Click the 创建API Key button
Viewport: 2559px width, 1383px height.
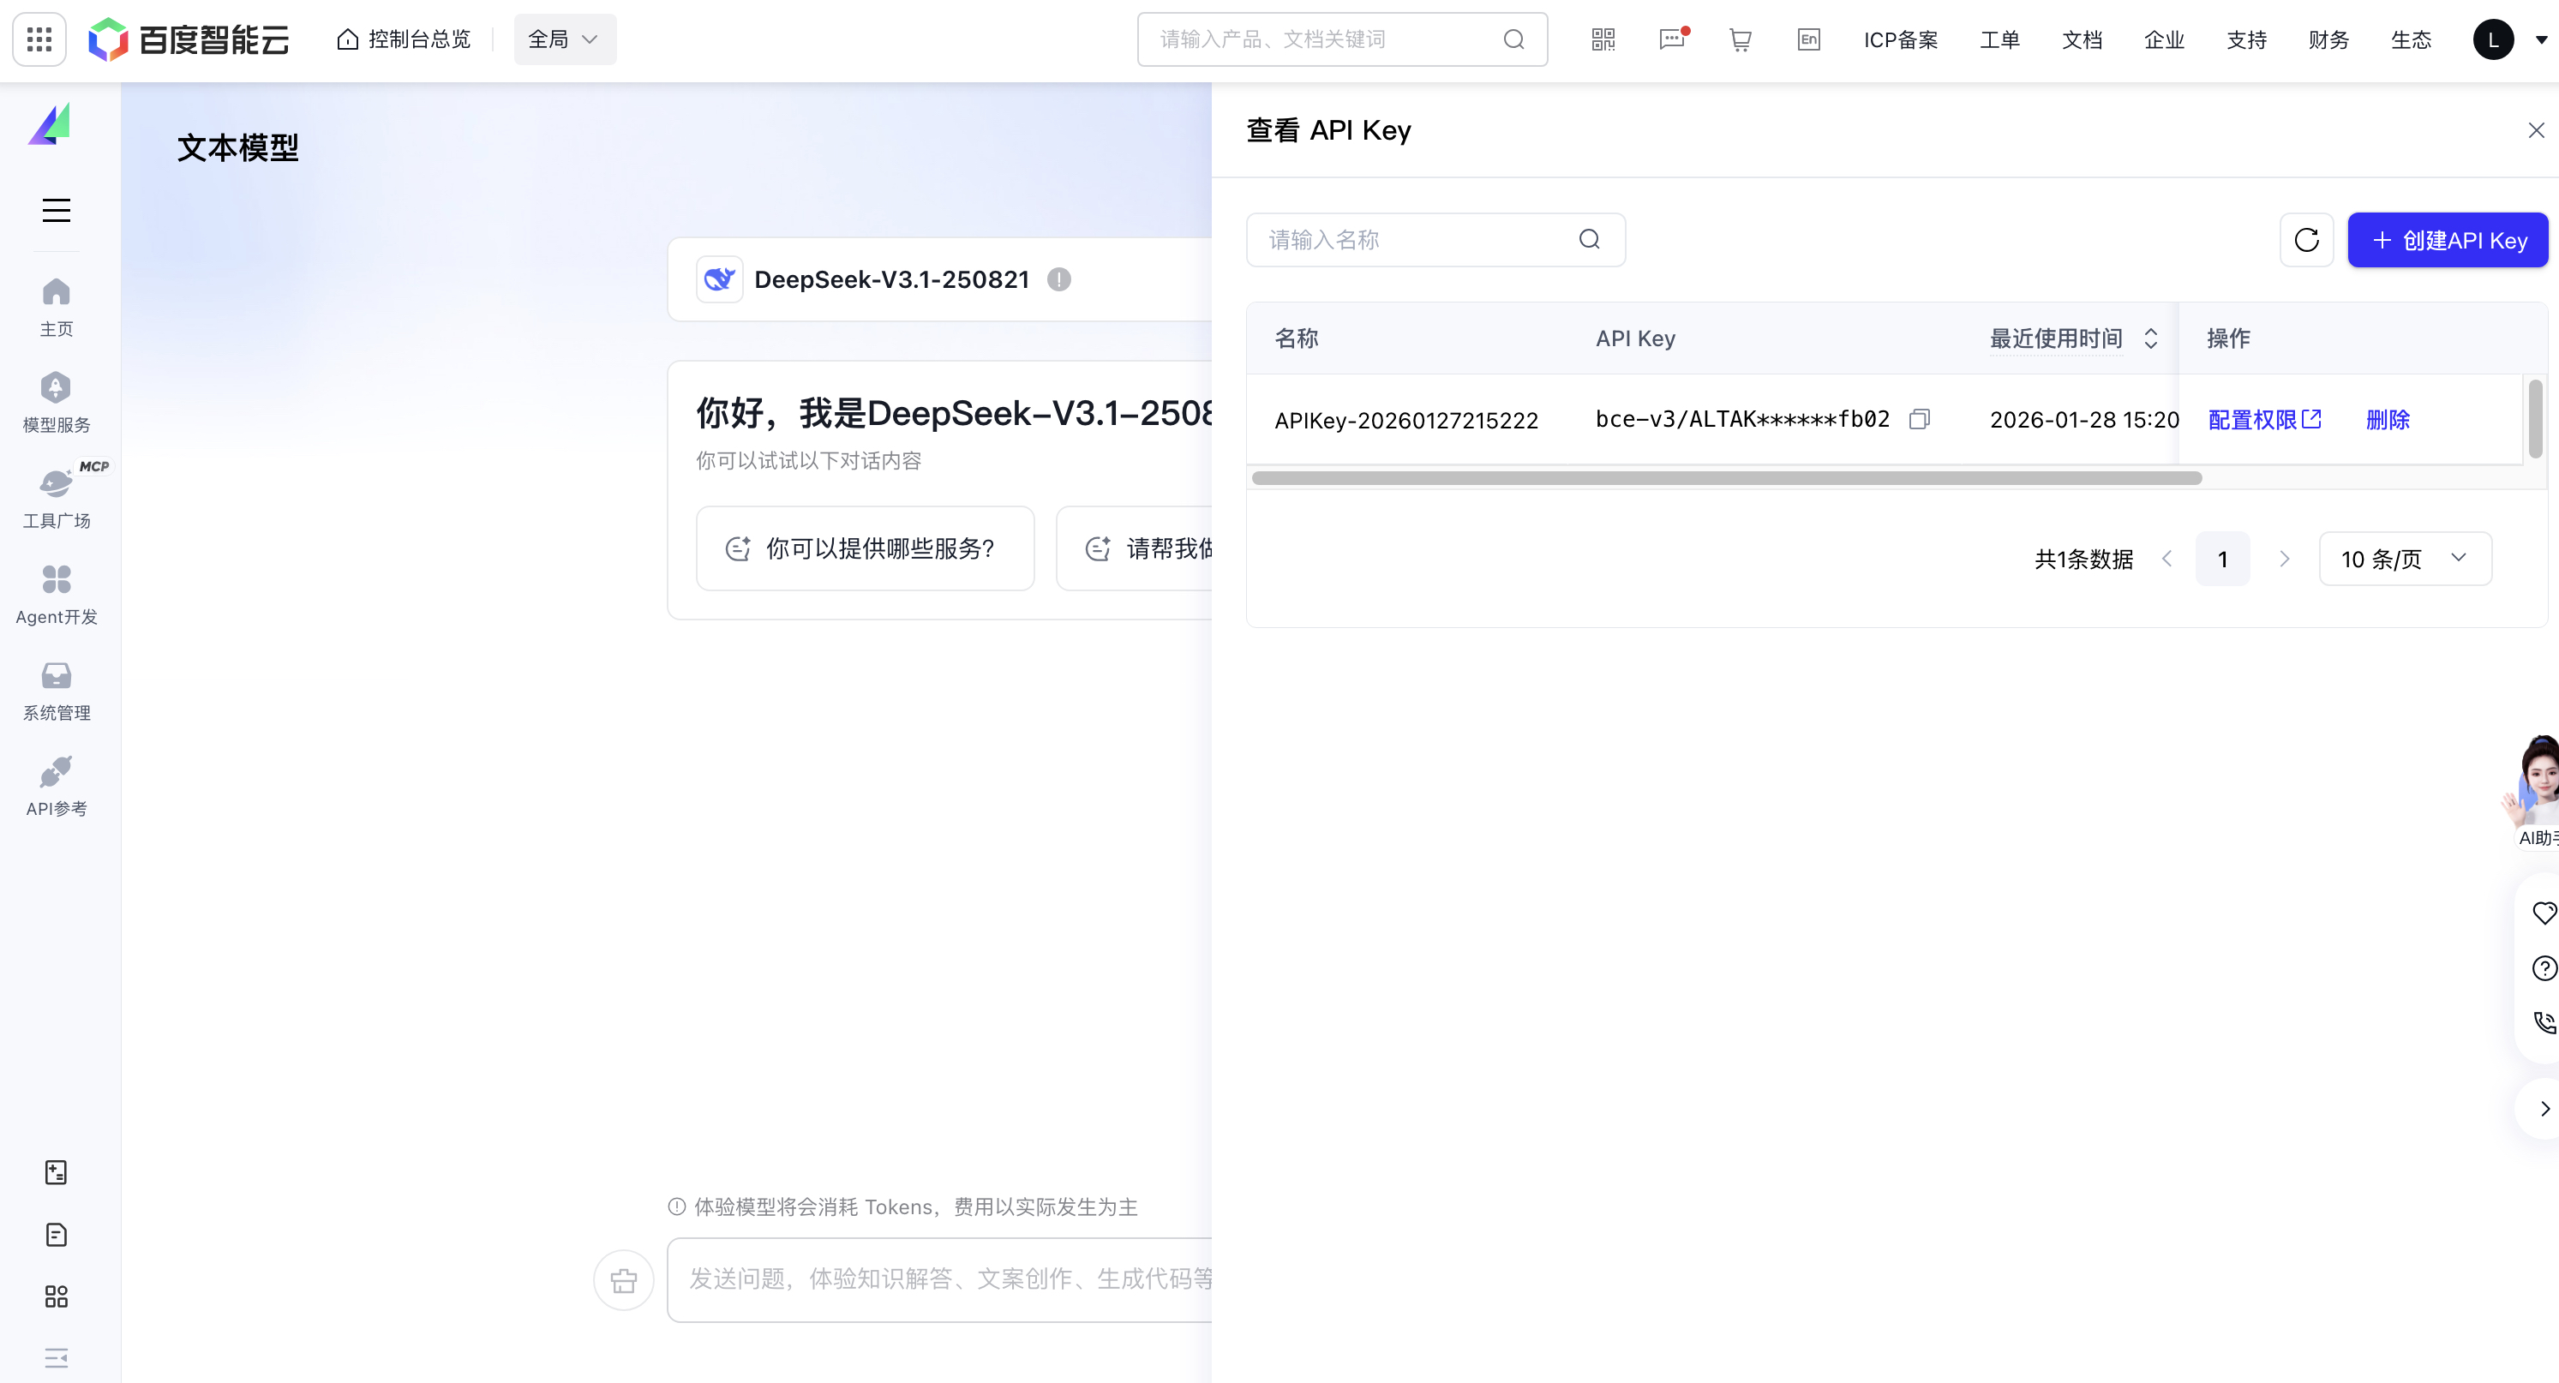(x=2447, y=239)
